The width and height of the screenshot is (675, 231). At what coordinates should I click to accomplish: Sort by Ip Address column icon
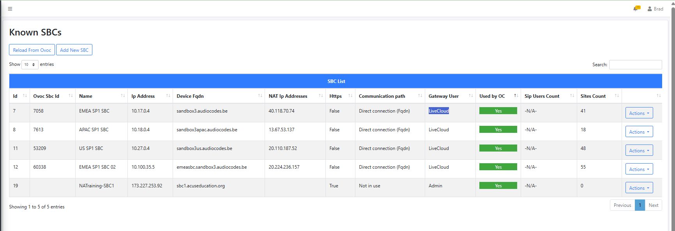pyautogui.click(x=168, y=96)
